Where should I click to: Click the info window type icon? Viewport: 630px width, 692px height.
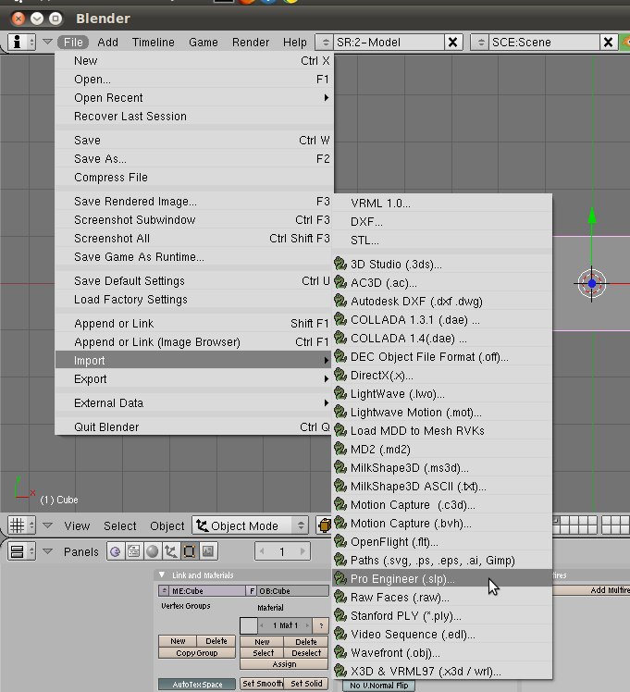[x=21, y=42]
